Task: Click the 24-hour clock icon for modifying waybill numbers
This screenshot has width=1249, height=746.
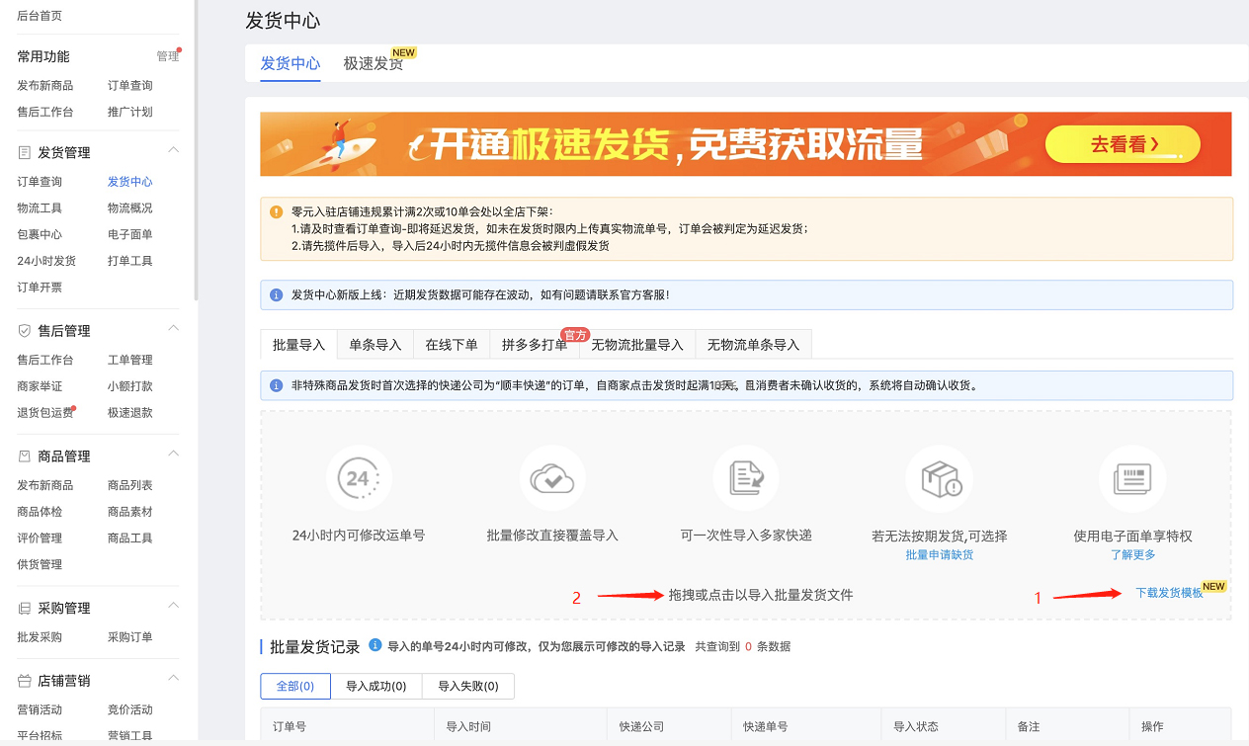Action: pos(359,477)
